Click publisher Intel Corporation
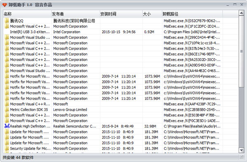Screen dimensions: 247x162 67,32
